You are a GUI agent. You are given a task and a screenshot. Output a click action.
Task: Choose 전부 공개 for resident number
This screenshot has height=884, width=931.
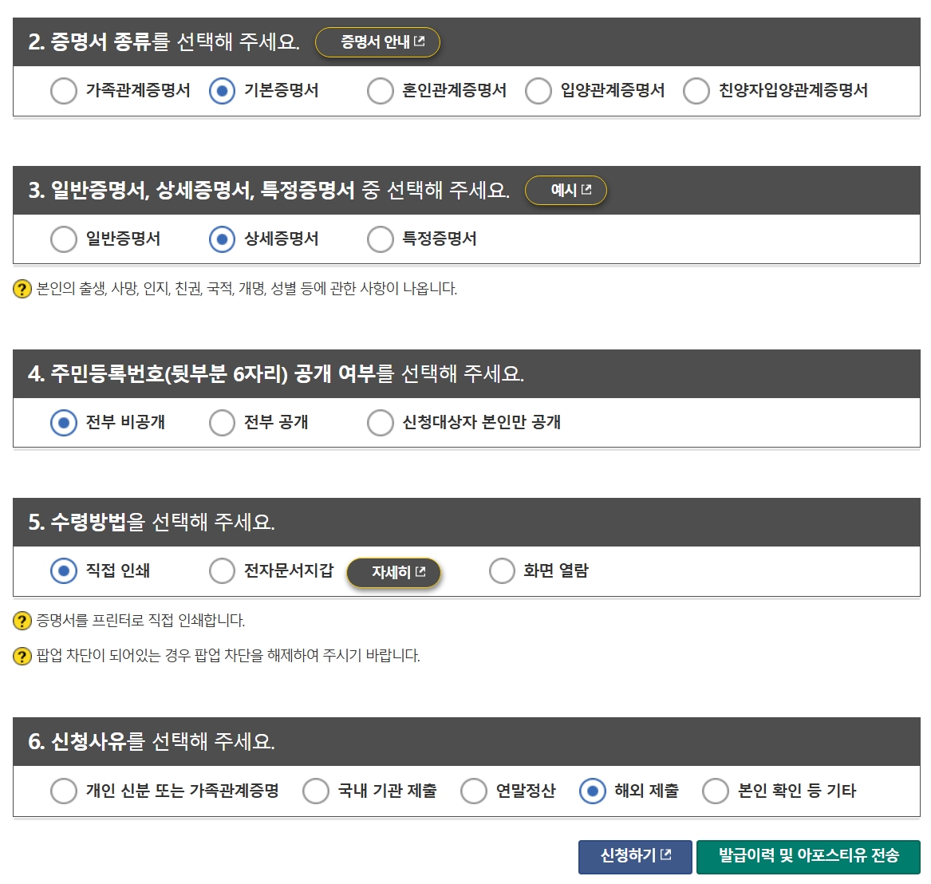click(x=222, y=423)
